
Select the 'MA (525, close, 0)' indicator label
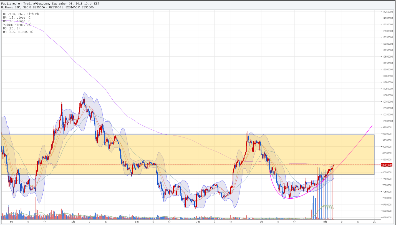18,32
